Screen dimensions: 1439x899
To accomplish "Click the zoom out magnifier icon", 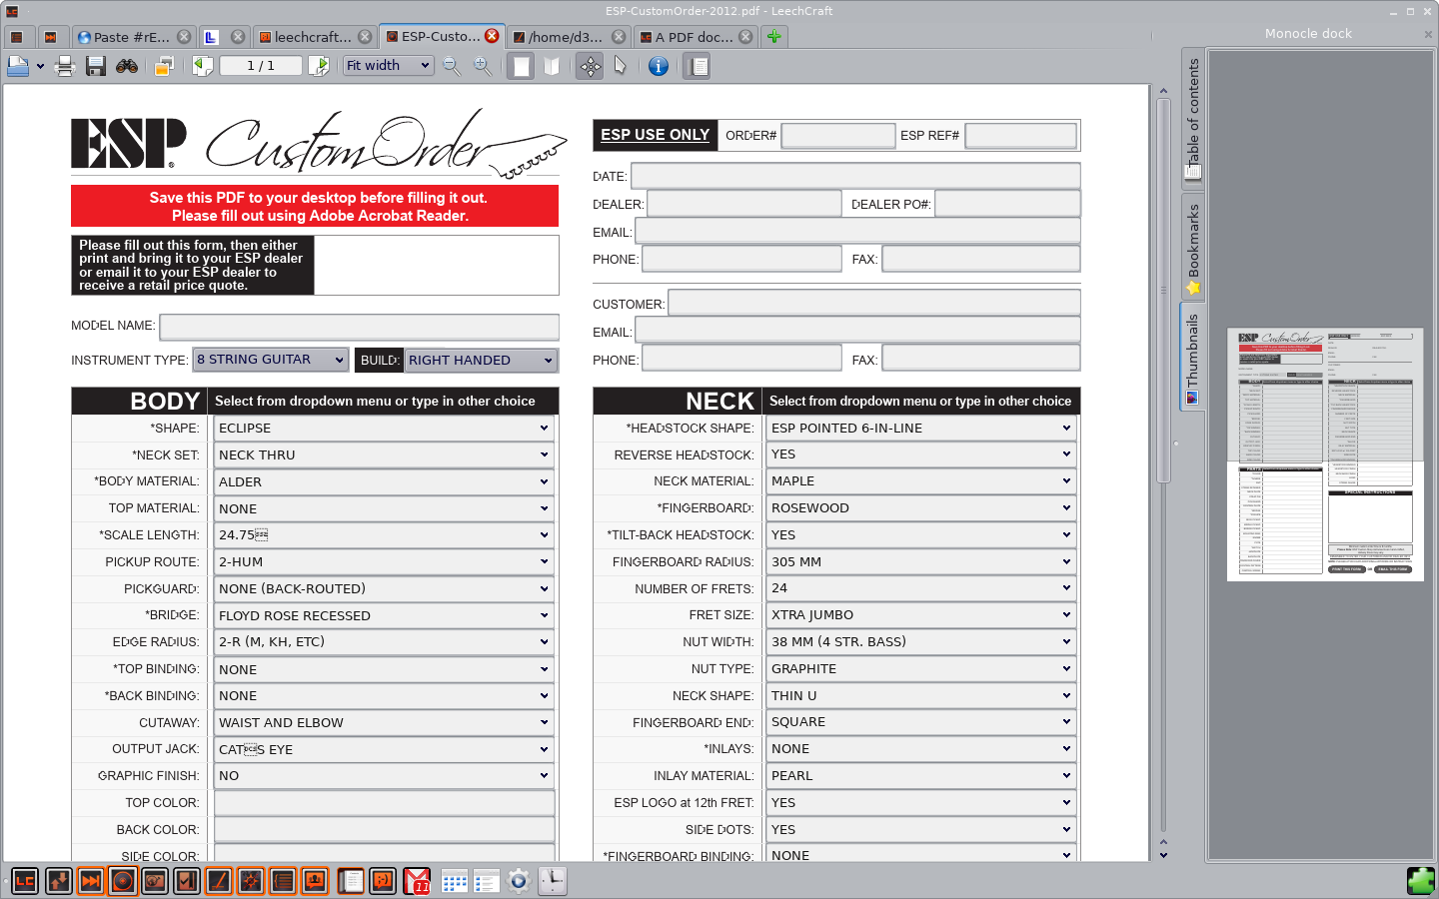I will [452, 66].
